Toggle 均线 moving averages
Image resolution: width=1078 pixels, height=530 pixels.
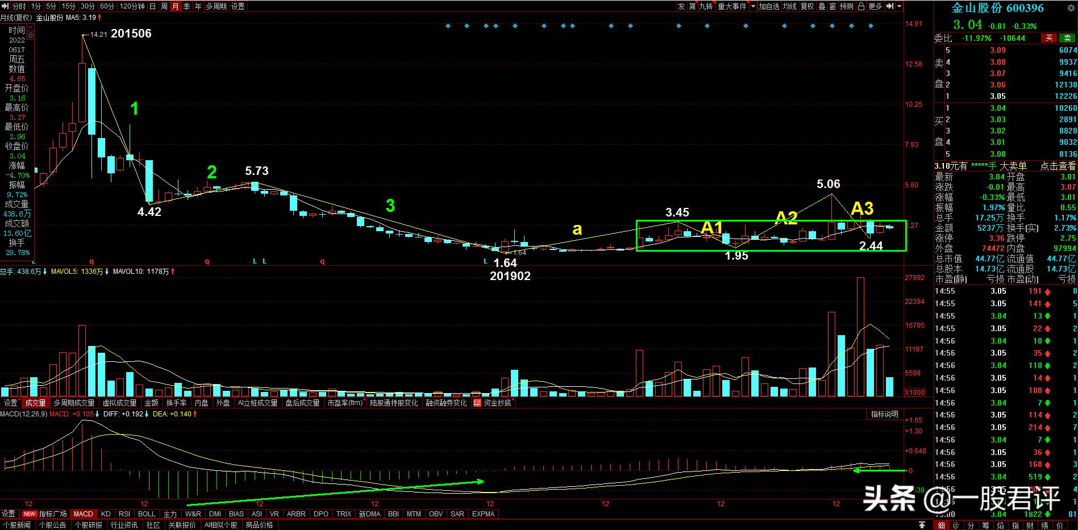tap(790, 6)
